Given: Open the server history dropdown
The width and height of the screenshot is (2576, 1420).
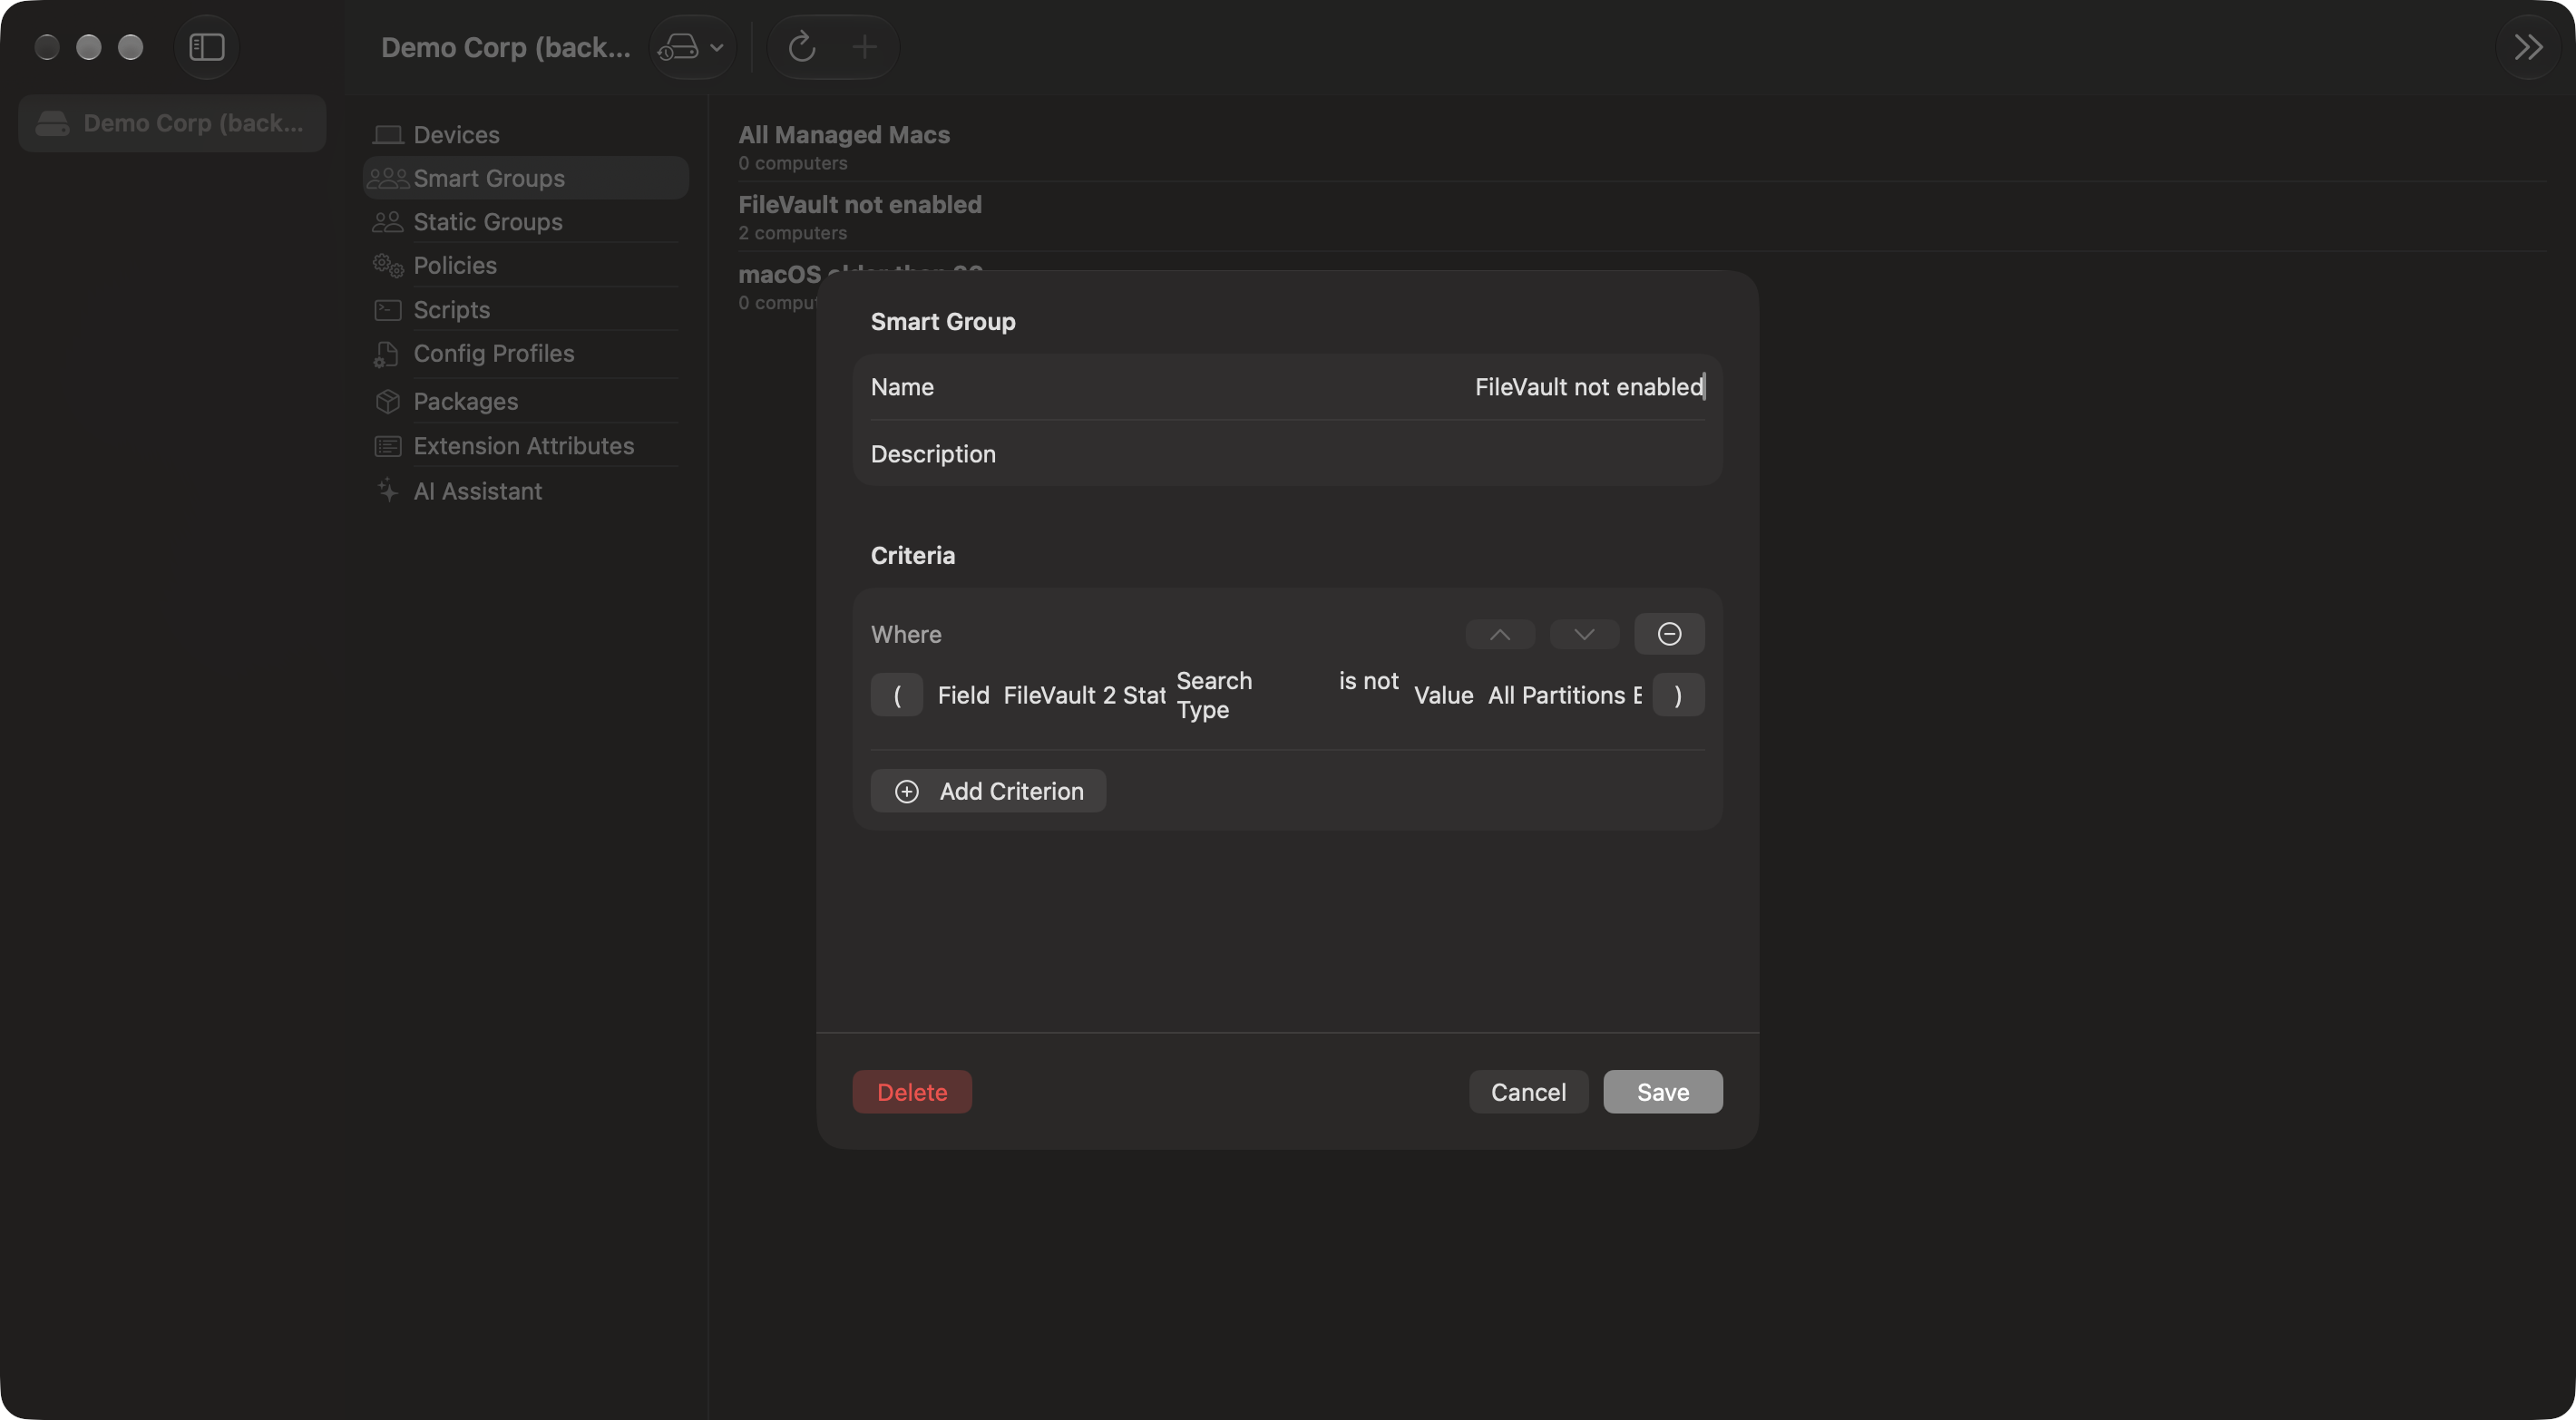Looking at the screenshot, I should pos(692,47).
